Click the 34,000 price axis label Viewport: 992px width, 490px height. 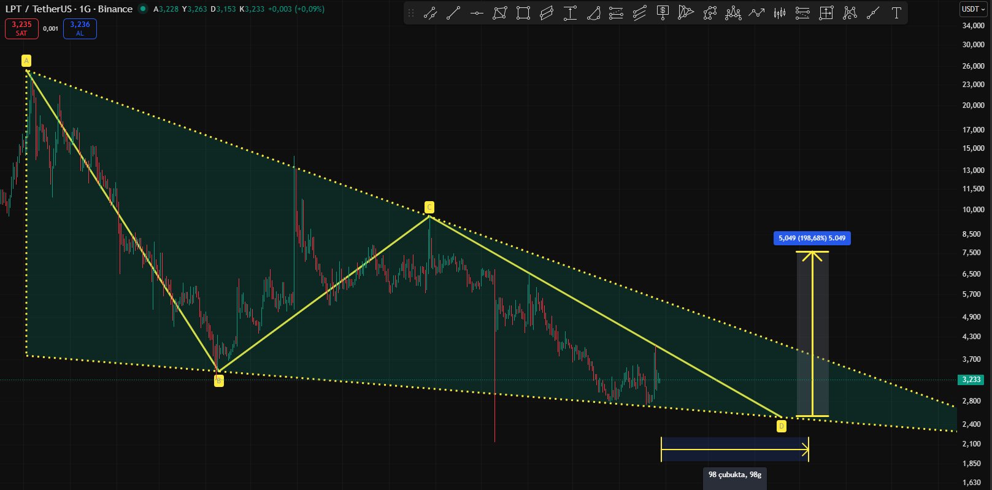pos(974,26)
